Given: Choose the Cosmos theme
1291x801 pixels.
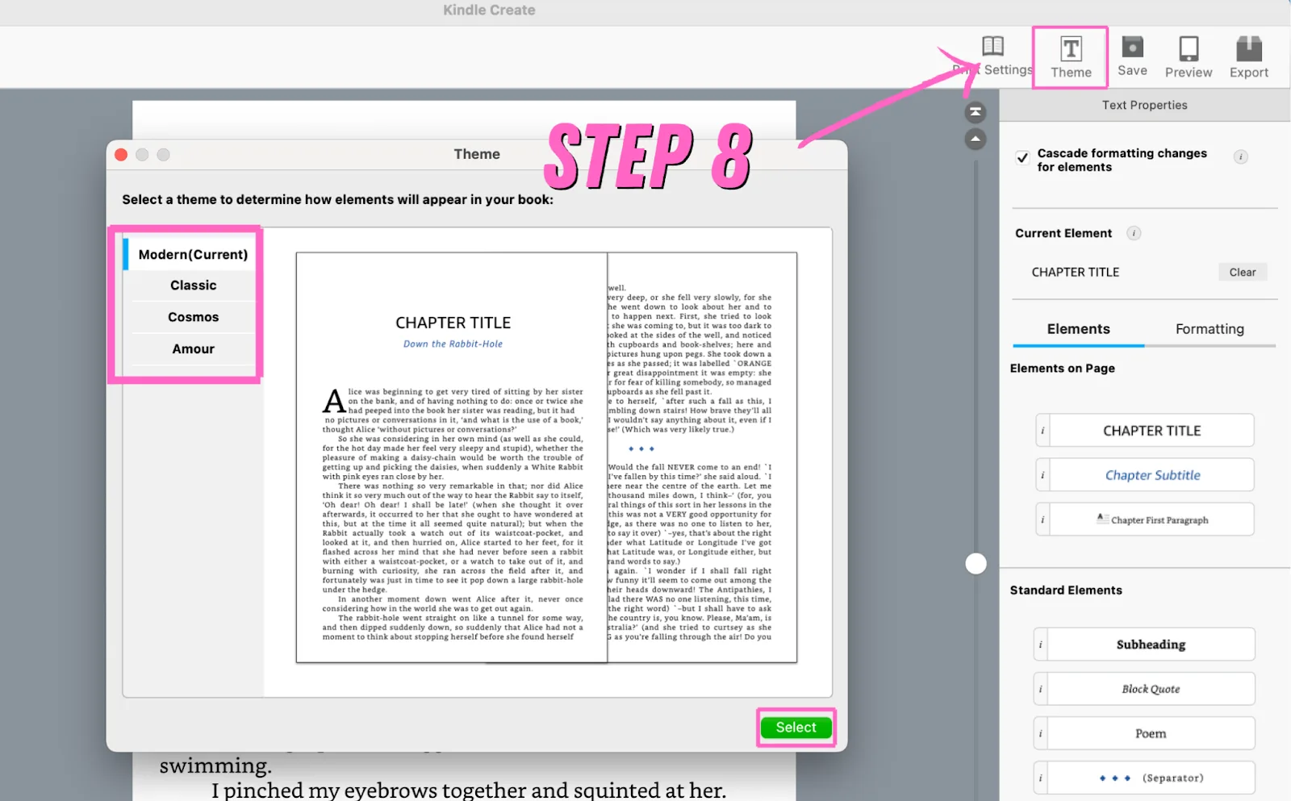Looking at the screenshot, I should pos(193,317).
